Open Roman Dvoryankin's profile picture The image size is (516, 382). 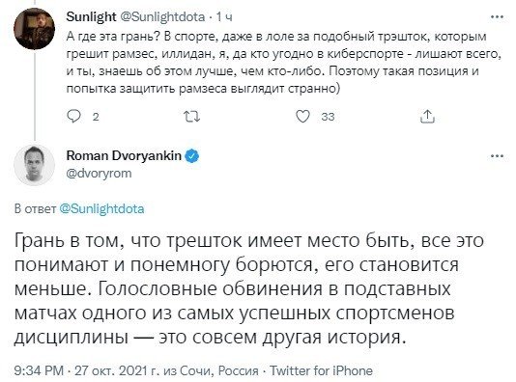(34, 165)
